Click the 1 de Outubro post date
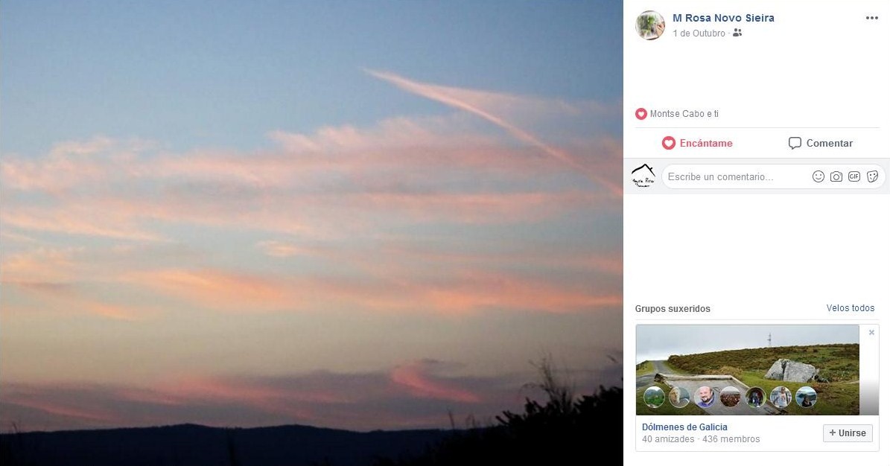890x466 pixels. [699, 33]
